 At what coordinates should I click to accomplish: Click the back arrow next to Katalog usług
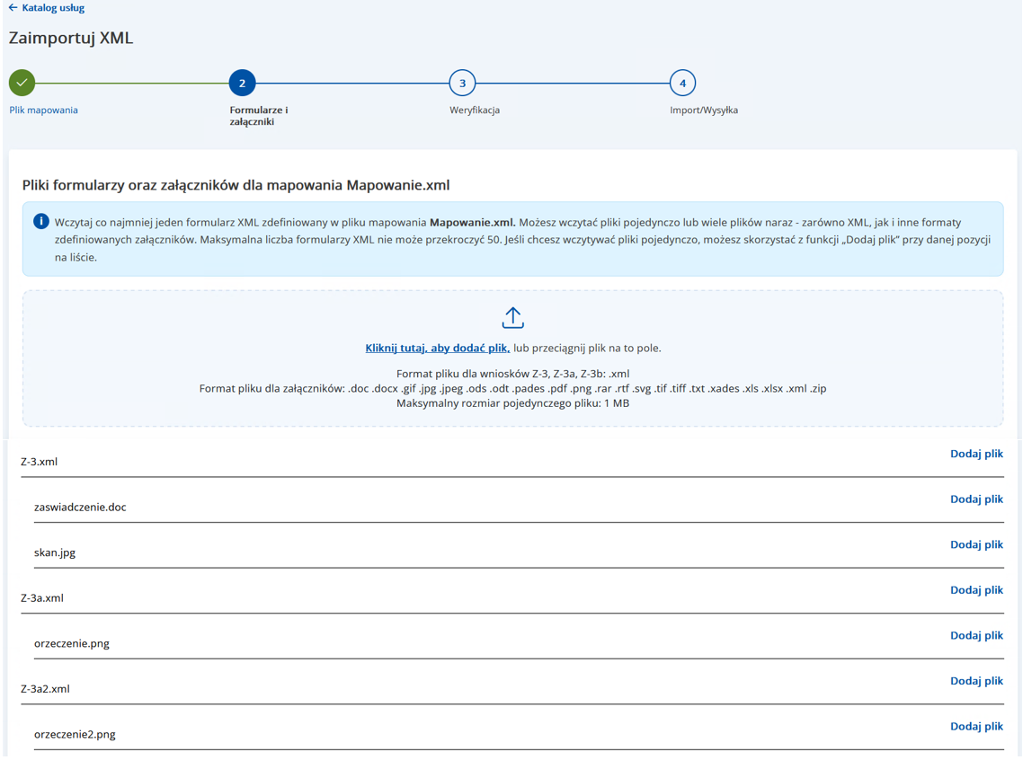13,8
